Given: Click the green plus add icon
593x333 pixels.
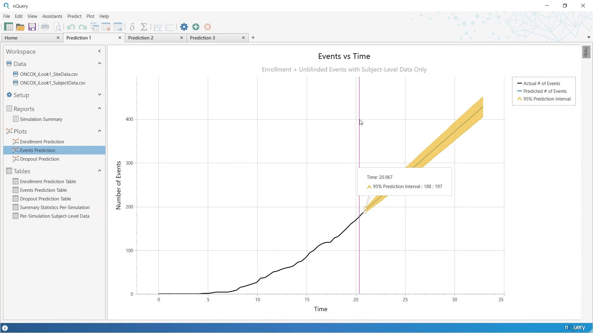Looking at the screenshot, I should [196, 27].
